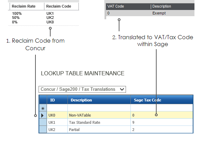Click the Reclaim Rate column header
This screenshot has width=201, height=142.
point(27,6)
